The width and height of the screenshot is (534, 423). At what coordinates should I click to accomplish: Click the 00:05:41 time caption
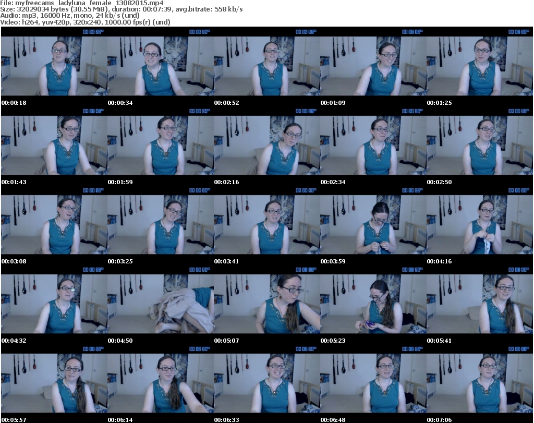point(439,340)
